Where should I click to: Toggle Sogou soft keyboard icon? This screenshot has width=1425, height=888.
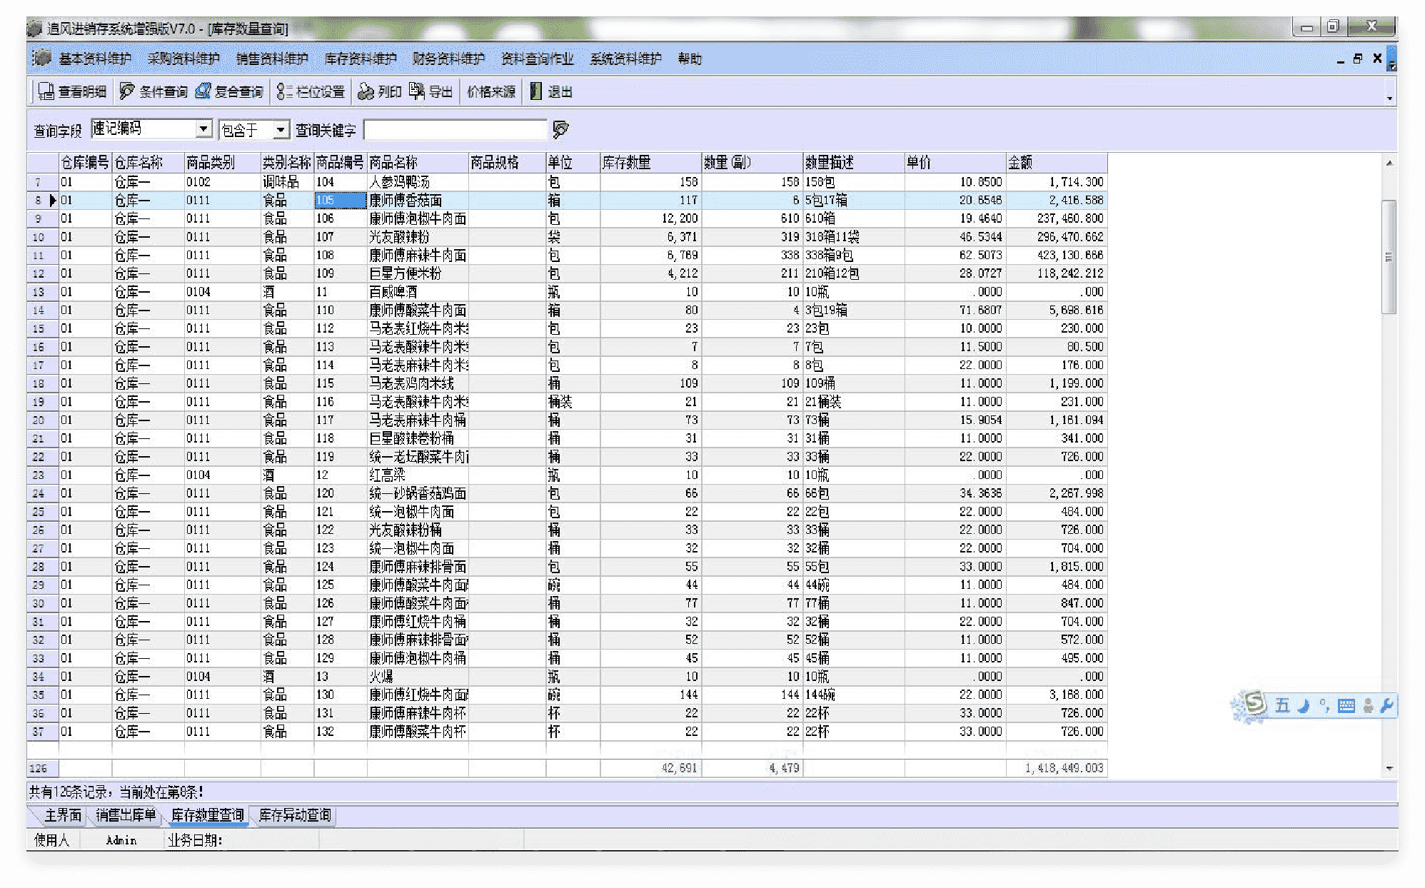(1346, 706)
